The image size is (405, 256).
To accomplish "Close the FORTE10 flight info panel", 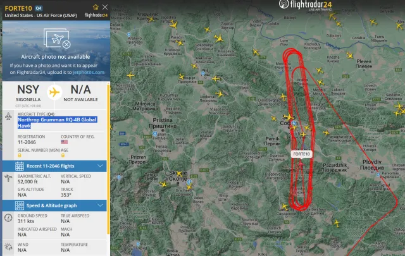I will 105,7.
